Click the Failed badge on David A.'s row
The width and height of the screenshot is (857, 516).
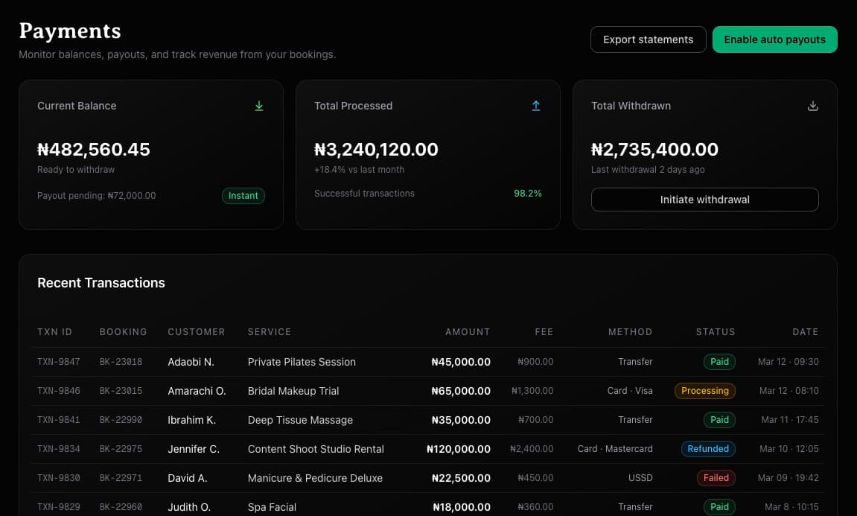[716, 477]
